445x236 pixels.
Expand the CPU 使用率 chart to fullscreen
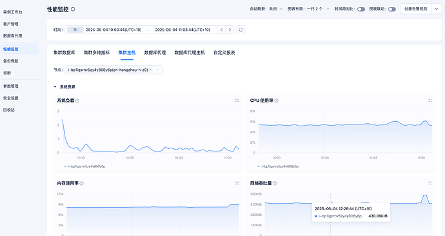[x=430, y=101]
